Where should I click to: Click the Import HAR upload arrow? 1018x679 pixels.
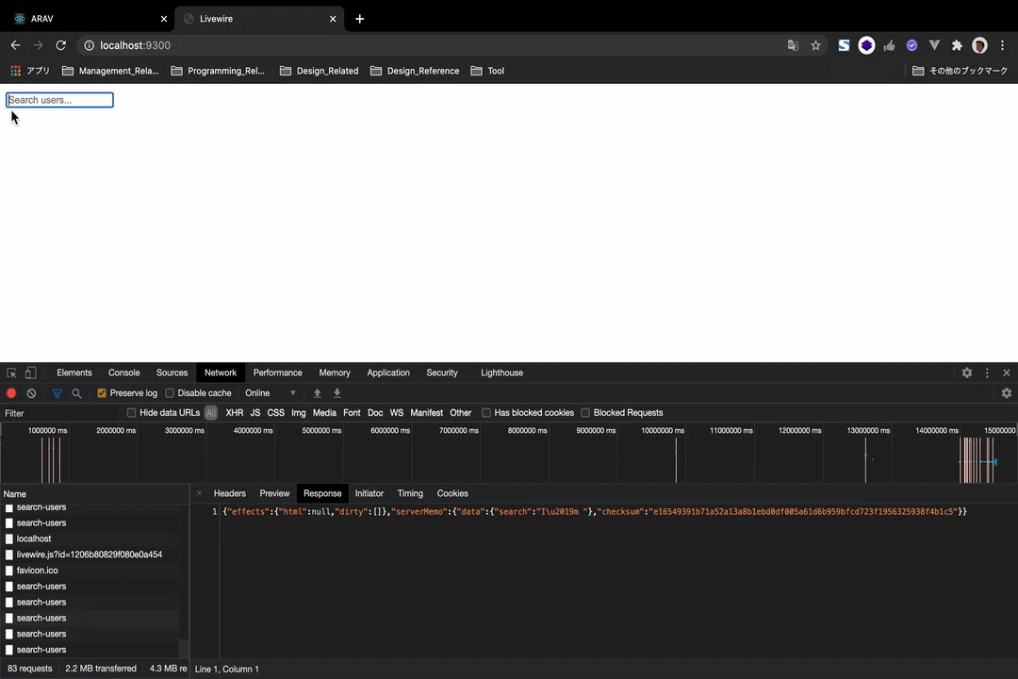318,393
